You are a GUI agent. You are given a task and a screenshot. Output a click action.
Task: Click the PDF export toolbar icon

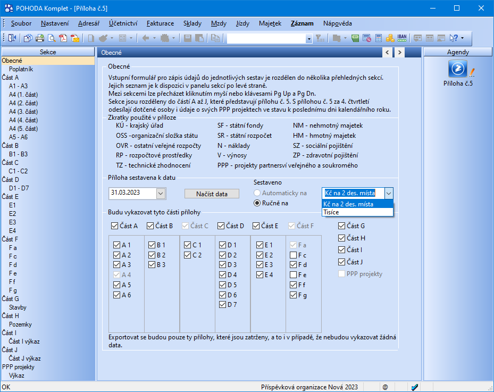[63, 38]
